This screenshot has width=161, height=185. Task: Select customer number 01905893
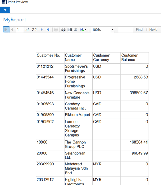45,104
